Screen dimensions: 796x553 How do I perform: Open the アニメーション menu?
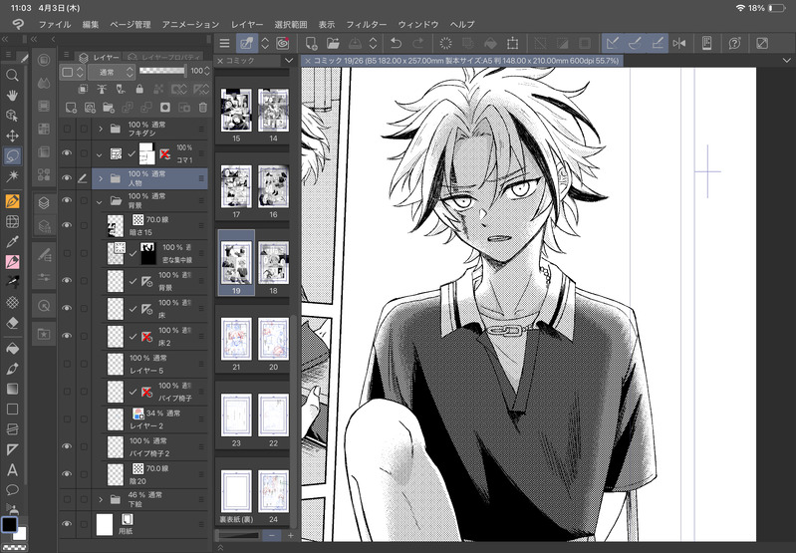click(x=191, y=24)
